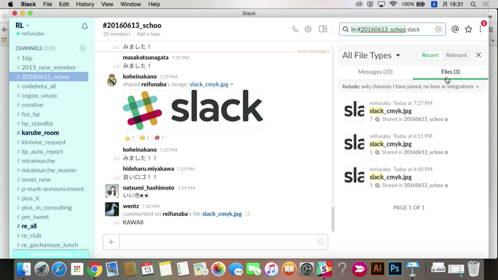The height and width of the screenshot is (280, 498).
Task: Open slack_cmyk.jpg link shared by koheinakano
Action: [209, 84]
